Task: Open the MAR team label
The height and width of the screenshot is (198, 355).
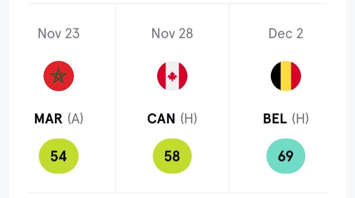Action: point(48,118)
